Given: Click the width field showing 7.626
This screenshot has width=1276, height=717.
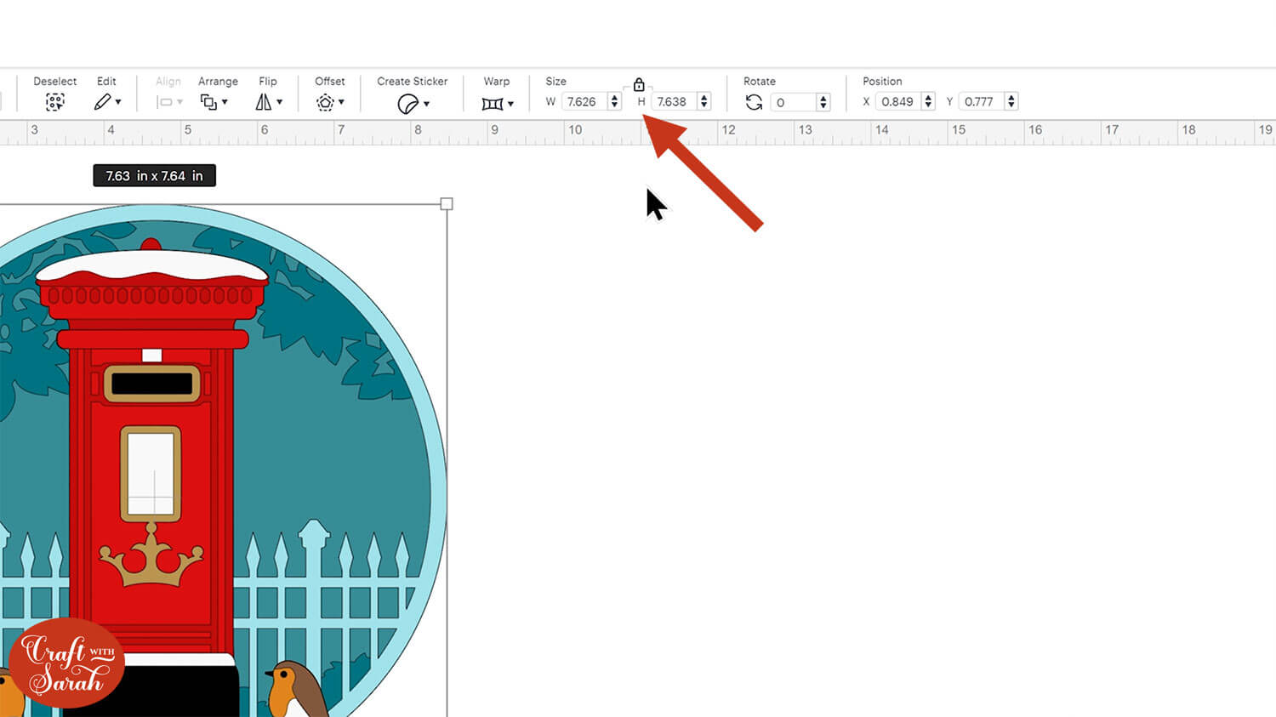Looking at the screenshot, I should (x=584, y=102).
